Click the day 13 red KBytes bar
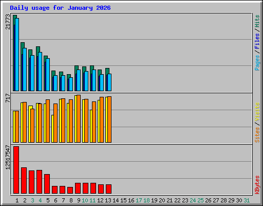The height and width of the screenshot is (206, 263). [108, 189]
